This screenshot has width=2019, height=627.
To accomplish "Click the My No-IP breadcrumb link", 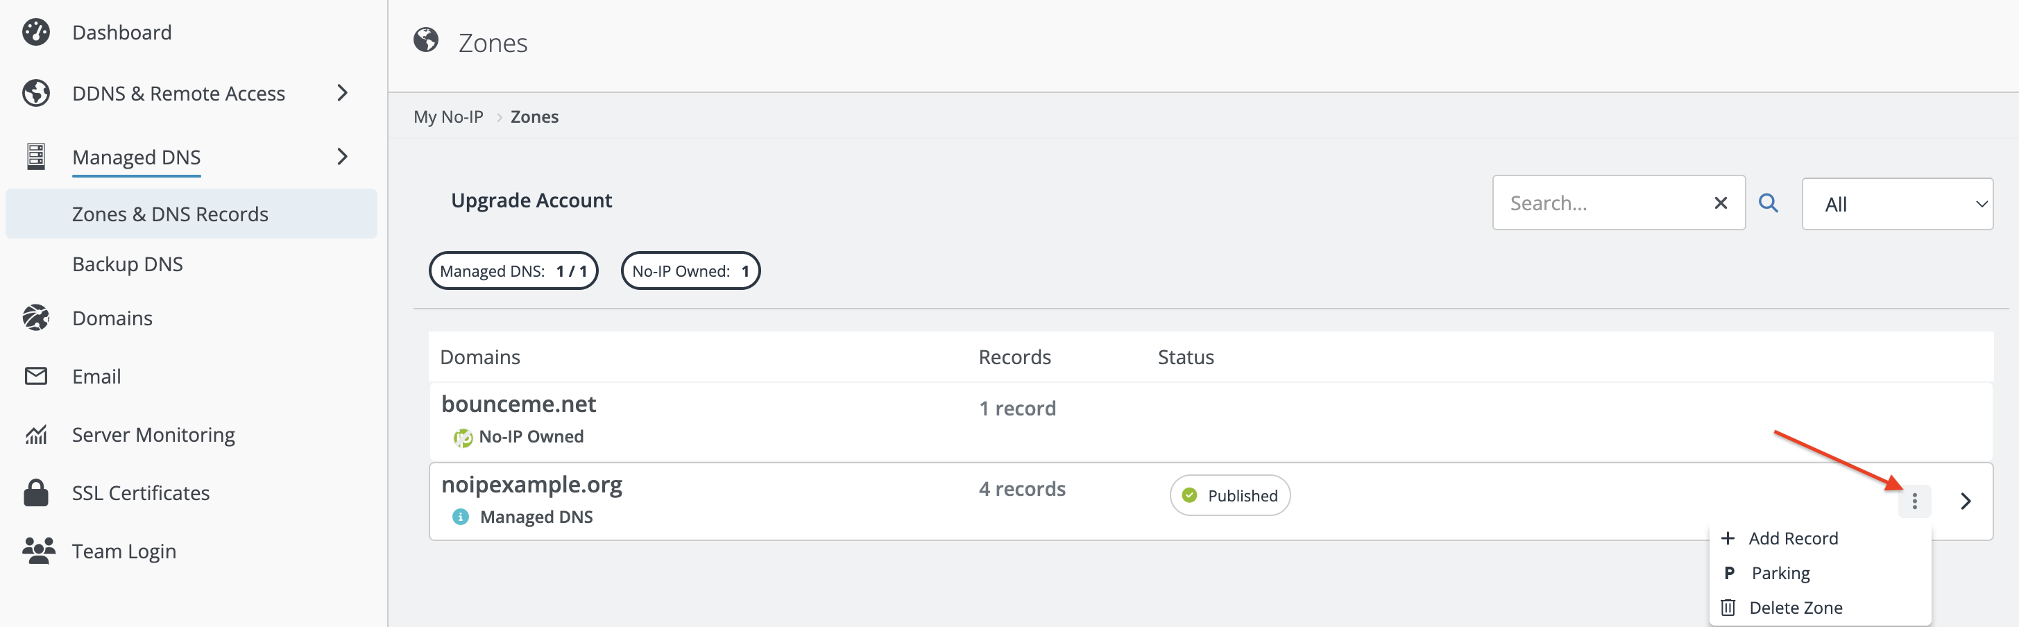I will point(448,117).
